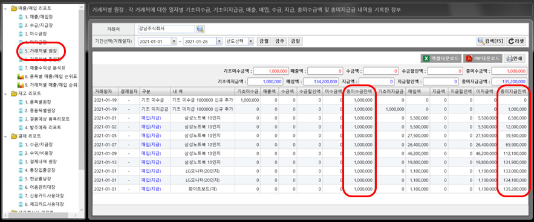The width and height of the screenshot is (534, 222).
Task: Click the document icon of 5. 현금출납장
Action: coord(21,179)
